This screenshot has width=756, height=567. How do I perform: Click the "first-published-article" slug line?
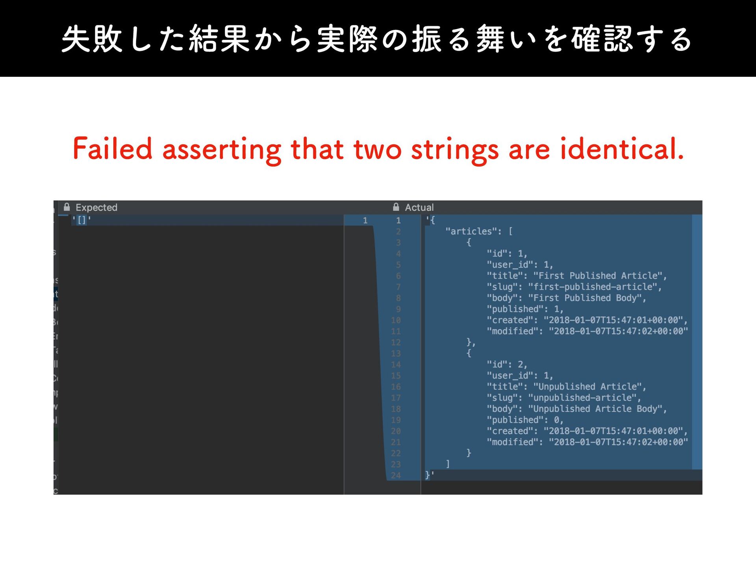[x=574, y=287]
